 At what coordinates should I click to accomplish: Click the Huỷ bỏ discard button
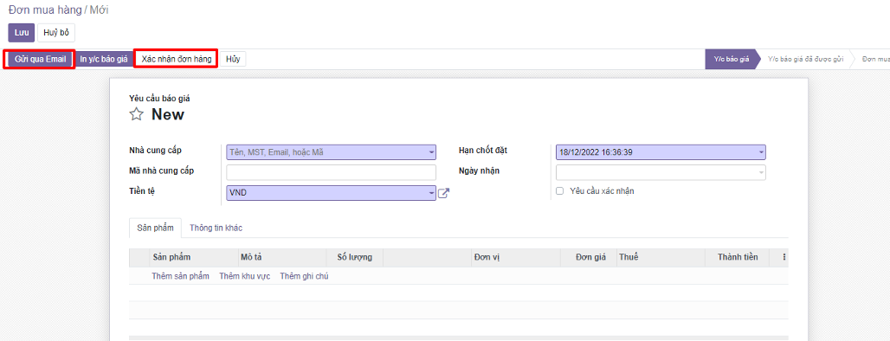56,33
